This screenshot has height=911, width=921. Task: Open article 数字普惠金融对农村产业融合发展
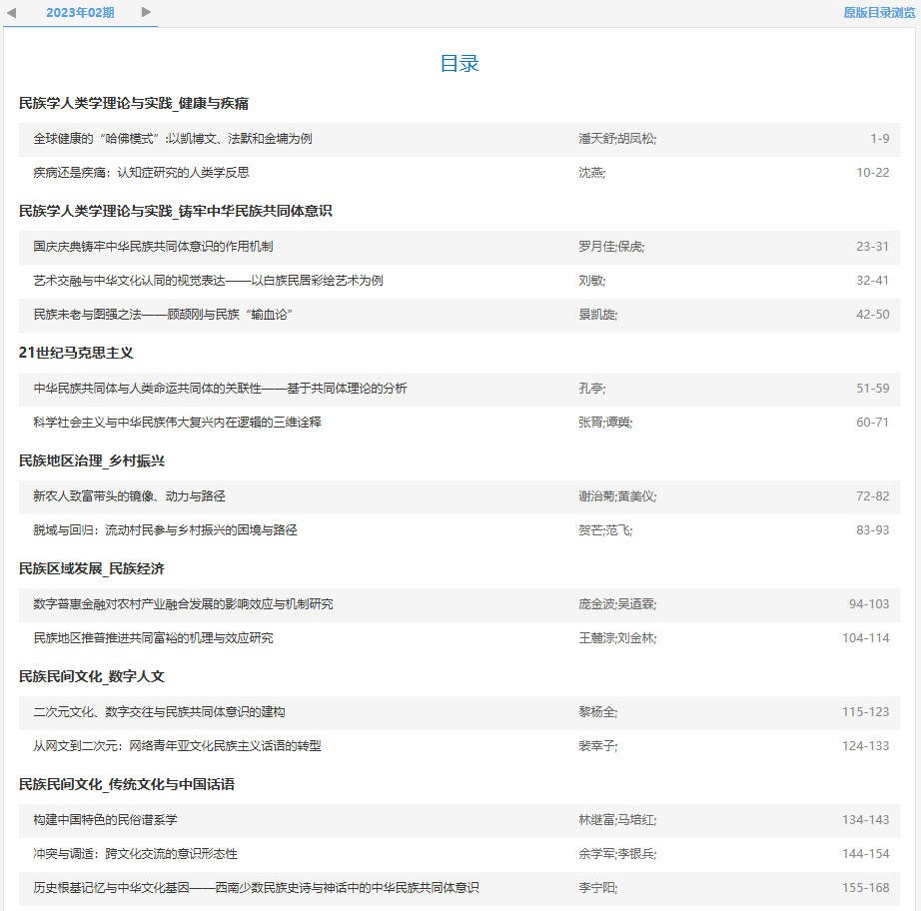183,604
